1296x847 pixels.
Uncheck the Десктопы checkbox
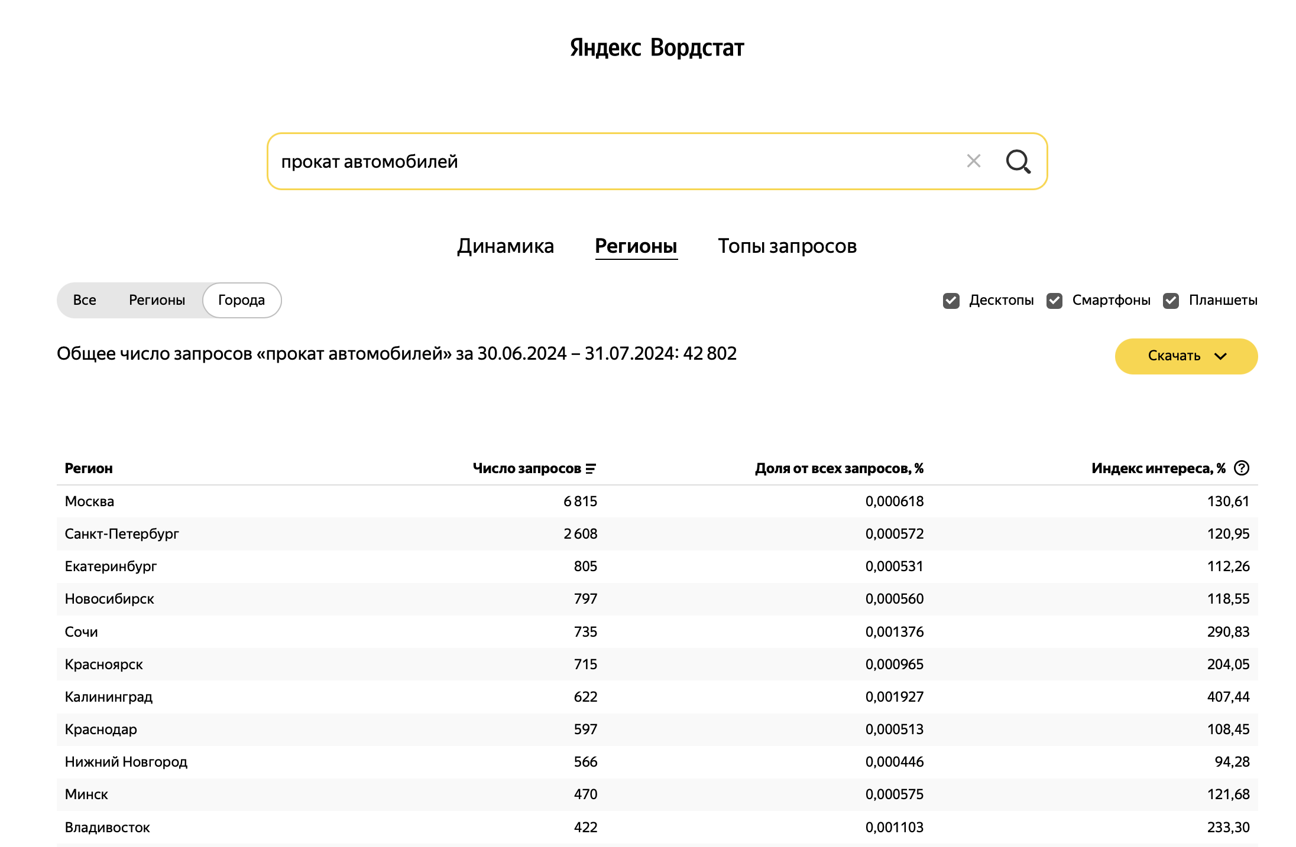(951, 301)
